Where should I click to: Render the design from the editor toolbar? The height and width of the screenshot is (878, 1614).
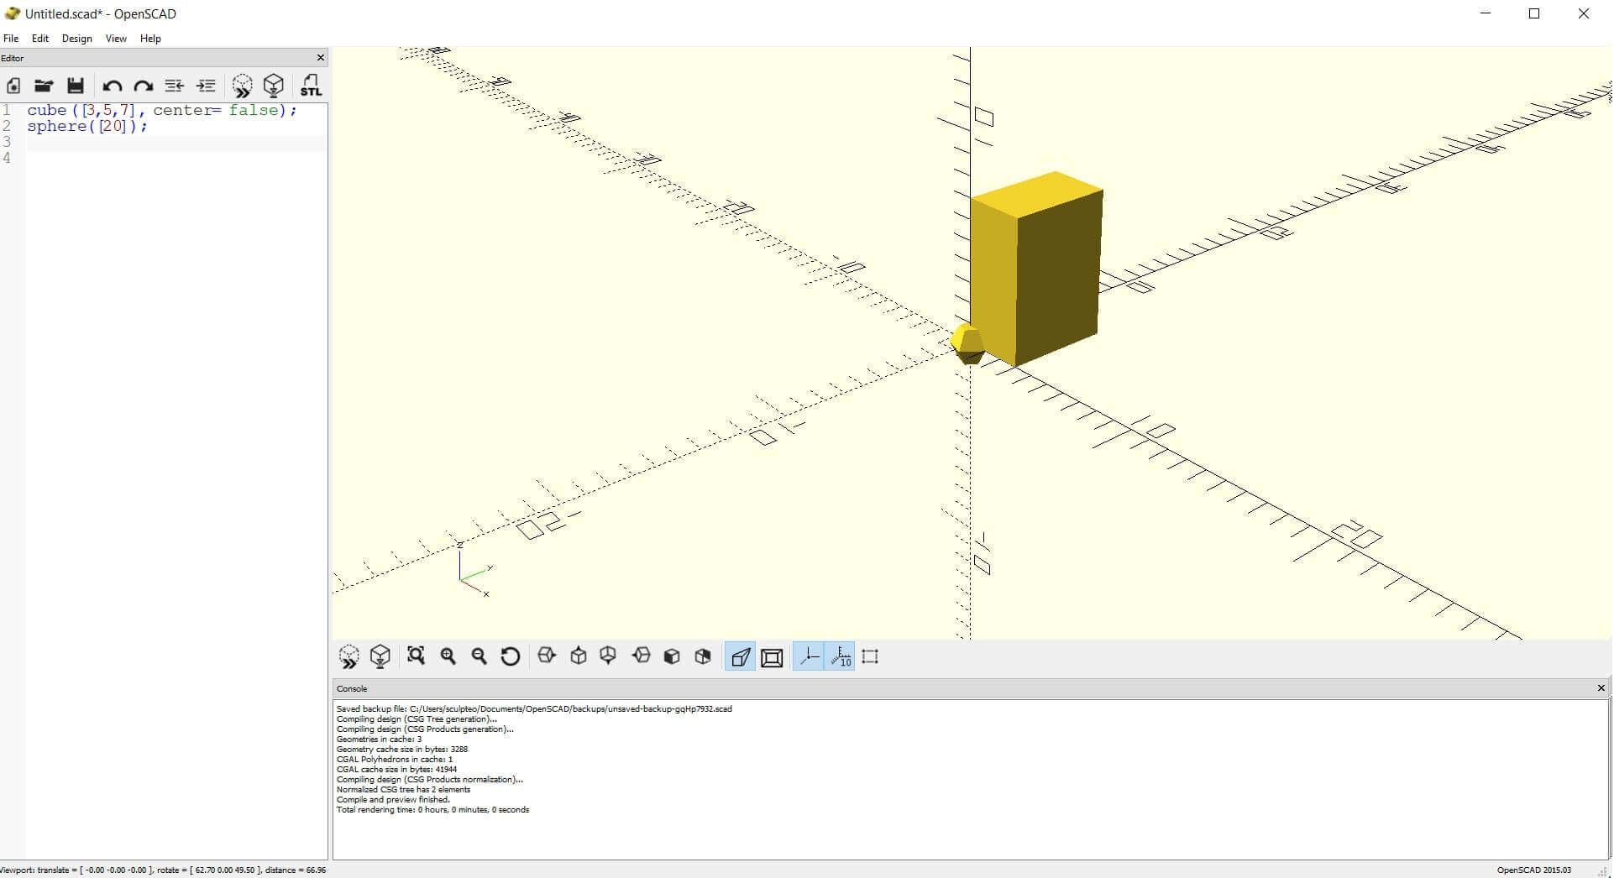point(274,86)
